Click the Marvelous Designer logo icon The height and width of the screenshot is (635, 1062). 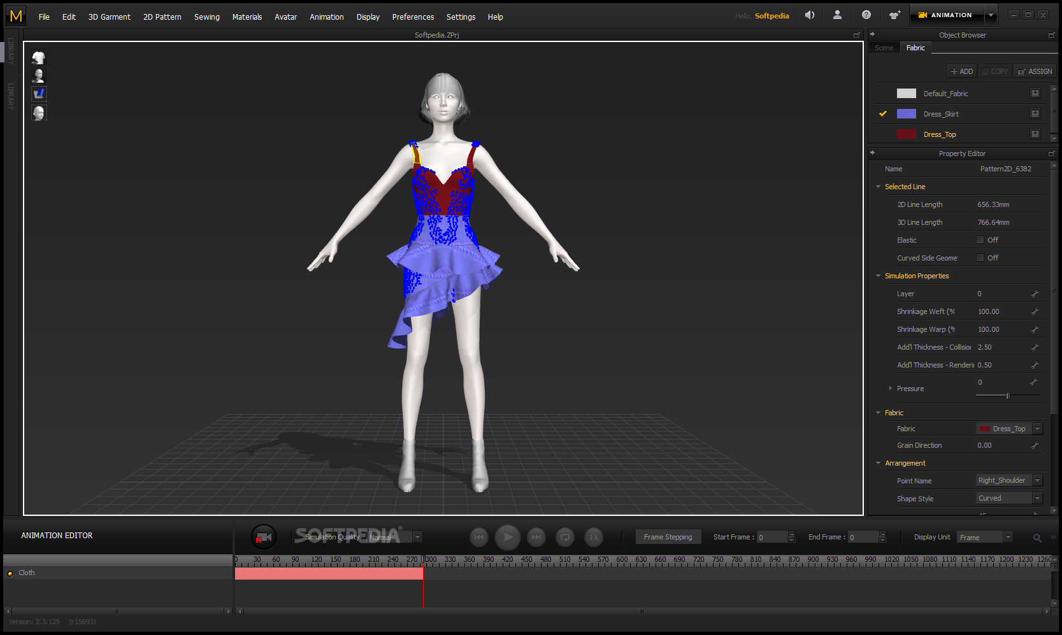point(16,16)
